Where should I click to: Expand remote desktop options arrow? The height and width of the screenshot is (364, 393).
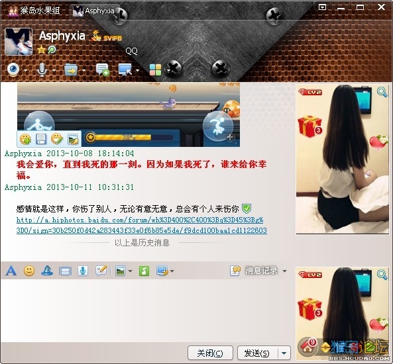(x=137, y=70)
